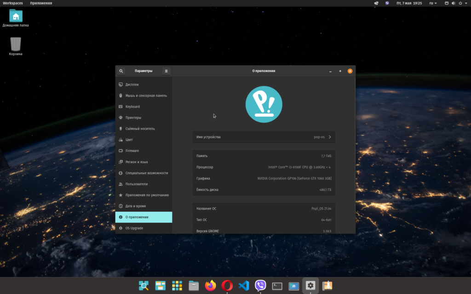Open the hamburger menu in Settings sidebar

[x=167, y=71]
